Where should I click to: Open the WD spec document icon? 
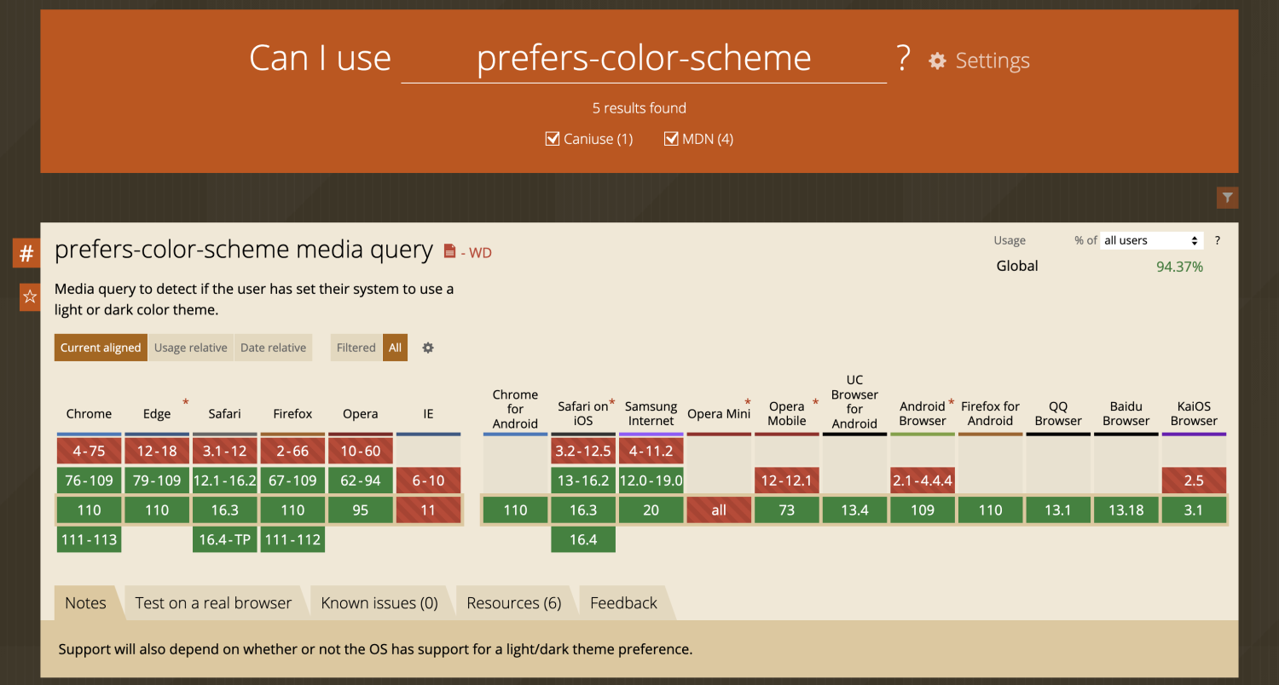coord(450,251)
